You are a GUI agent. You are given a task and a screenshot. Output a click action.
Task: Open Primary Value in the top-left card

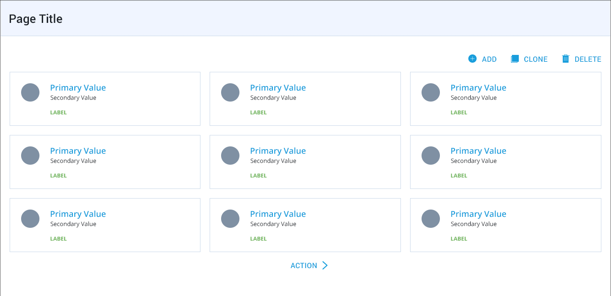(78, 87)
